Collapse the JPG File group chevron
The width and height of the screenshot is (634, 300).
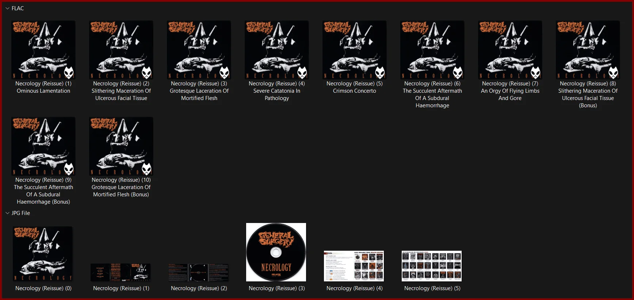pos(7,213)
